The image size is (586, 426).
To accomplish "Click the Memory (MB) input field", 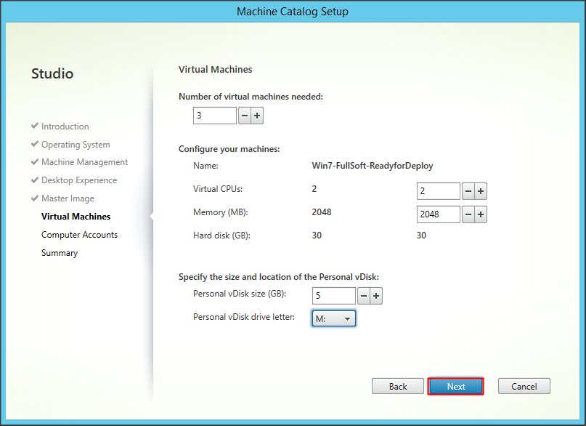I will pyautogui.click(x=438, y=214).
